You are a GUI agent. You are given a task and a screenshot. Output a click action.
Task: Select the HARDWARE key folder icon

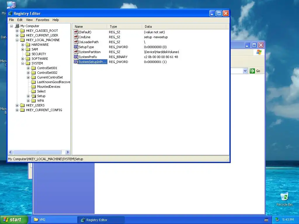coord(28,45)
